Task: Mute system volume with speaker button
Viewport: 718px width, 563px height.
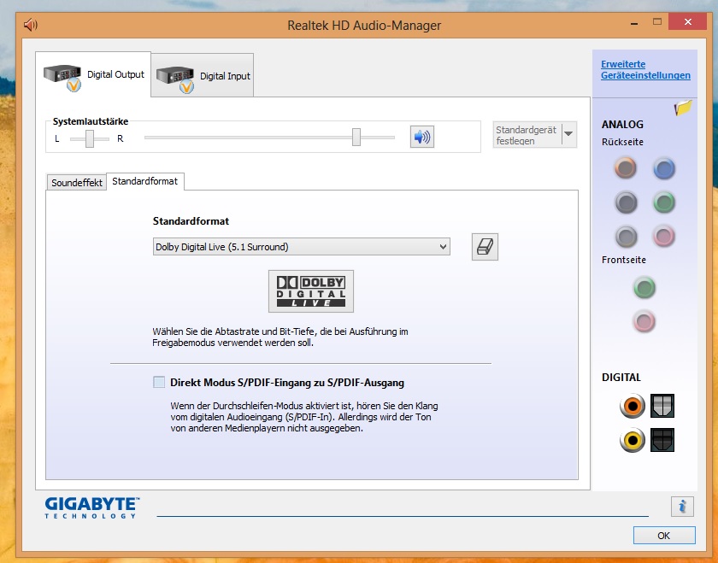Action: tap(421, 137)
